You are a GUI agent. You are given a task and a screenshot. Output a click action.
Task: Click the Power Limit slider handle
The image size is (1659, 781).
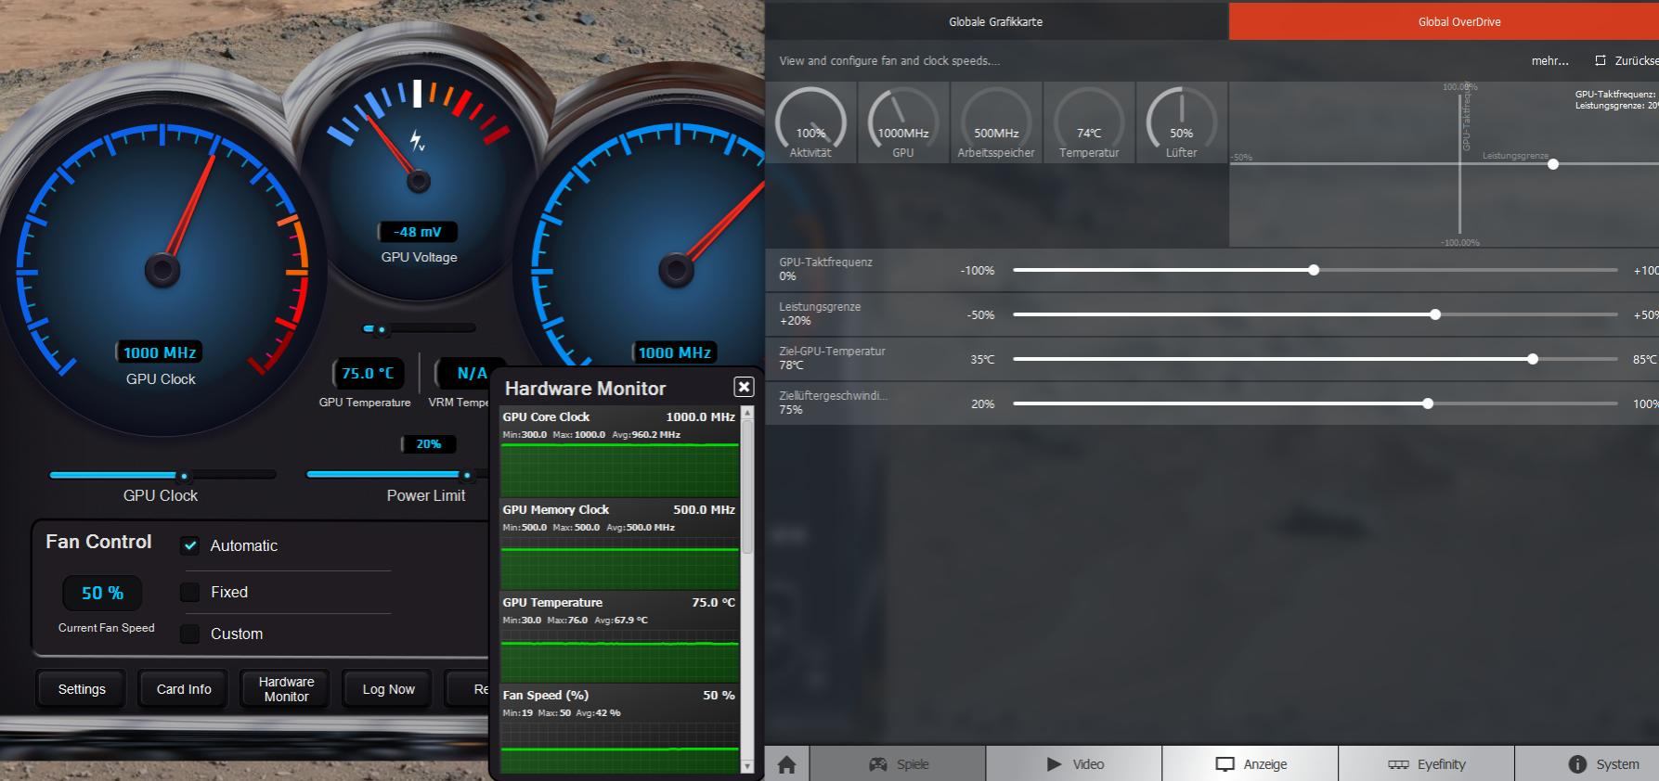pos(467,476)
